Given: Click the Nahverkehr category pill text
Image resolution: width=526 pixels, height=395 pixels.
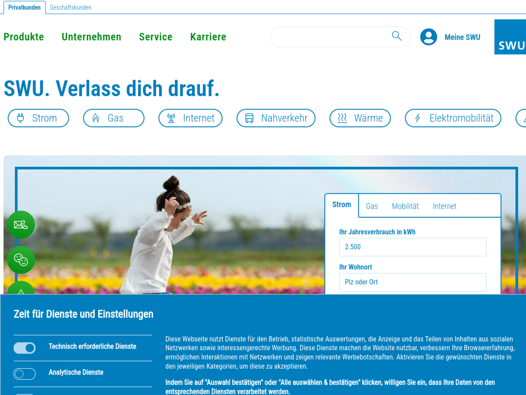Looking at the screenshot, I should pyautogui.click(x=284, y=118).
